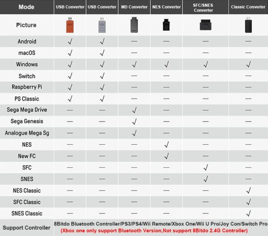Click the Mode header cell
Viewport: 268px width, 236px height.
pyautogui.click(x=27, y=7)
